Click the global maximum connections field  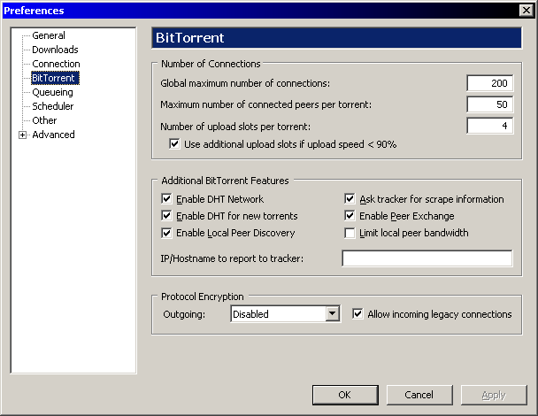point(490,83)
